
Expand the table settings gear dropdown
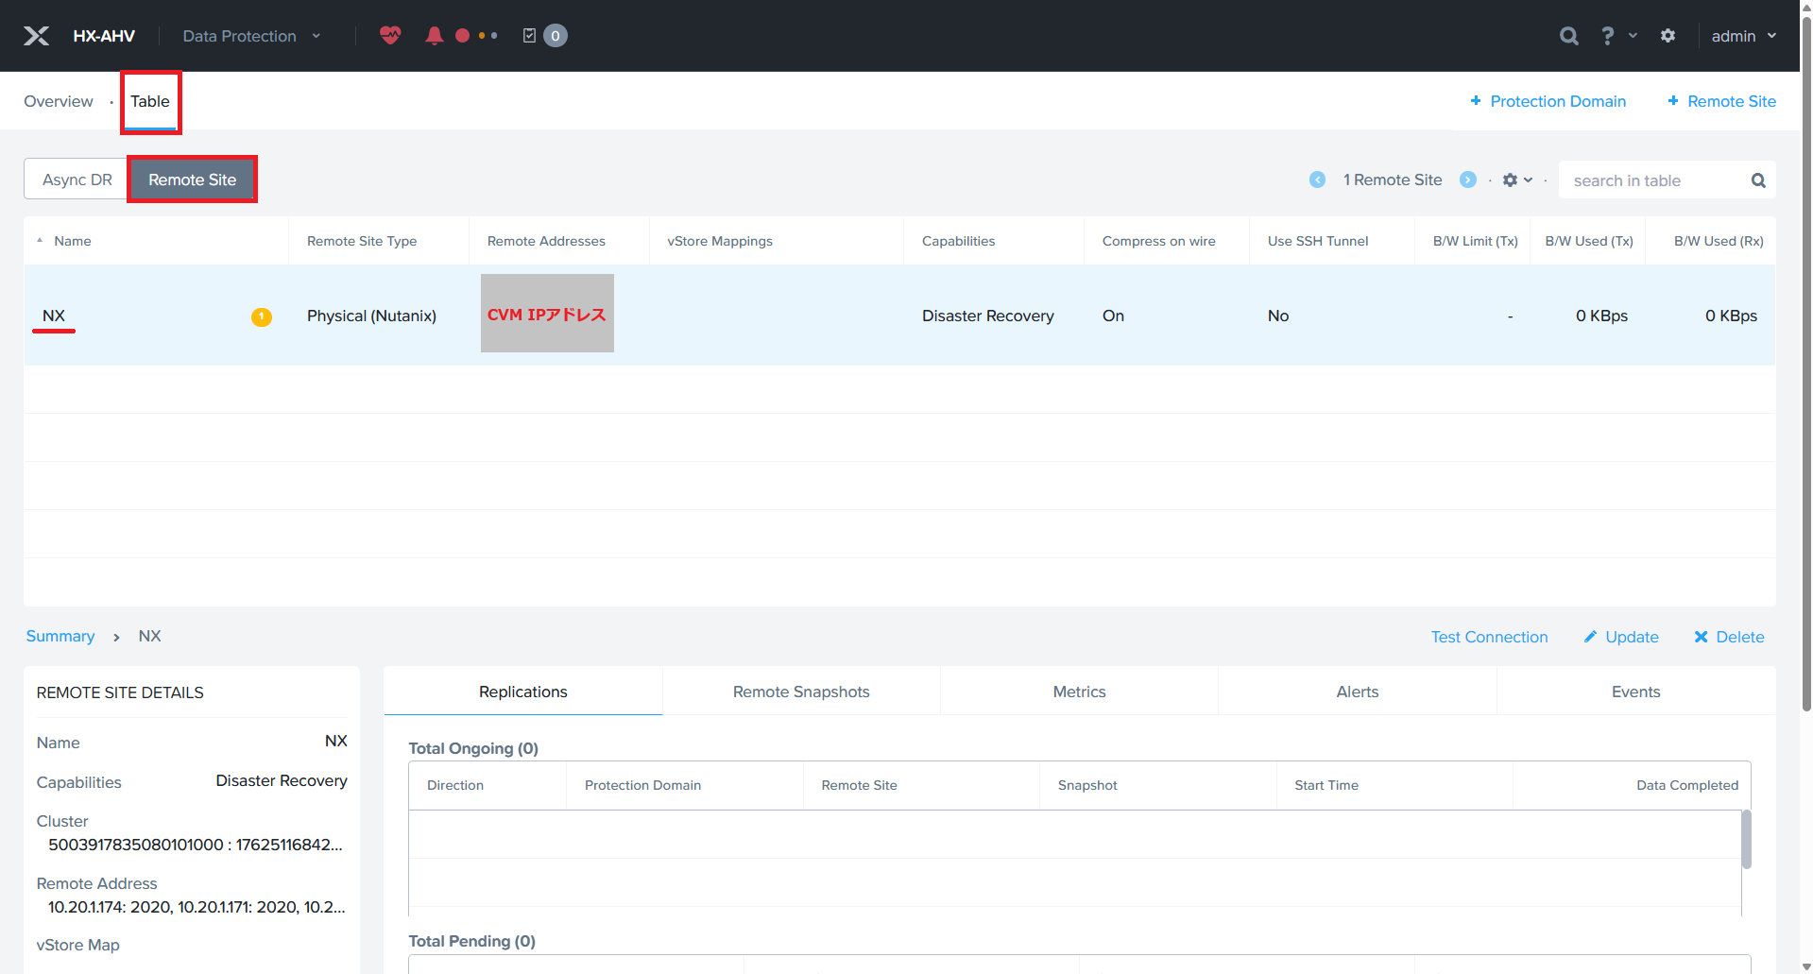1517,179
